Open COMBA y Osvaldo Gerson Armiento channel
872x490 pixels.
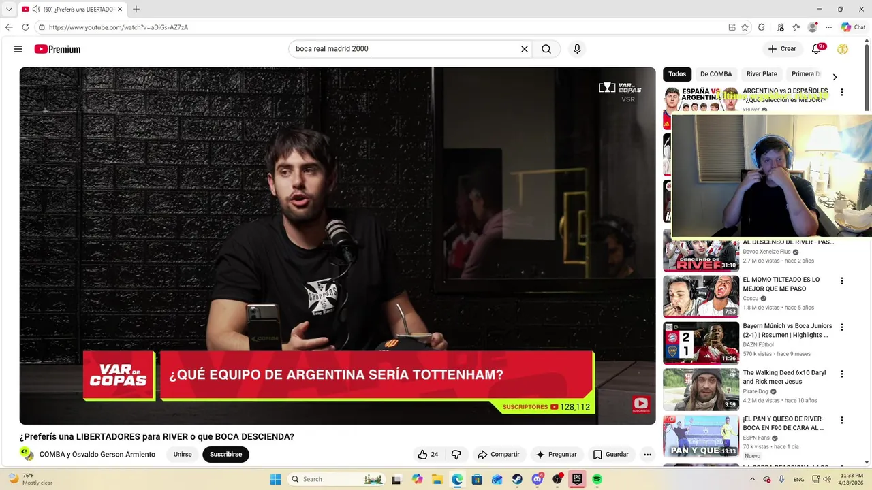click(x=97, y=455)
